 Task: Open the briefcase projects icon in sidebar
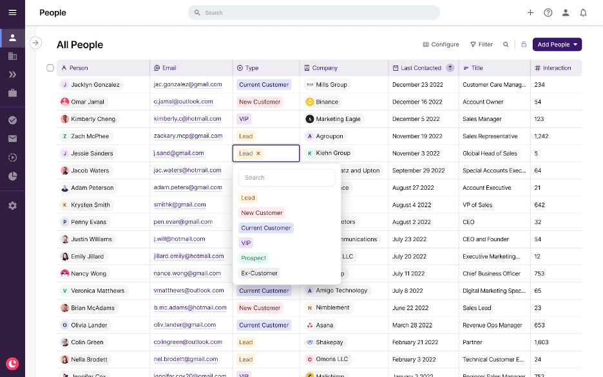click(12, 93)
